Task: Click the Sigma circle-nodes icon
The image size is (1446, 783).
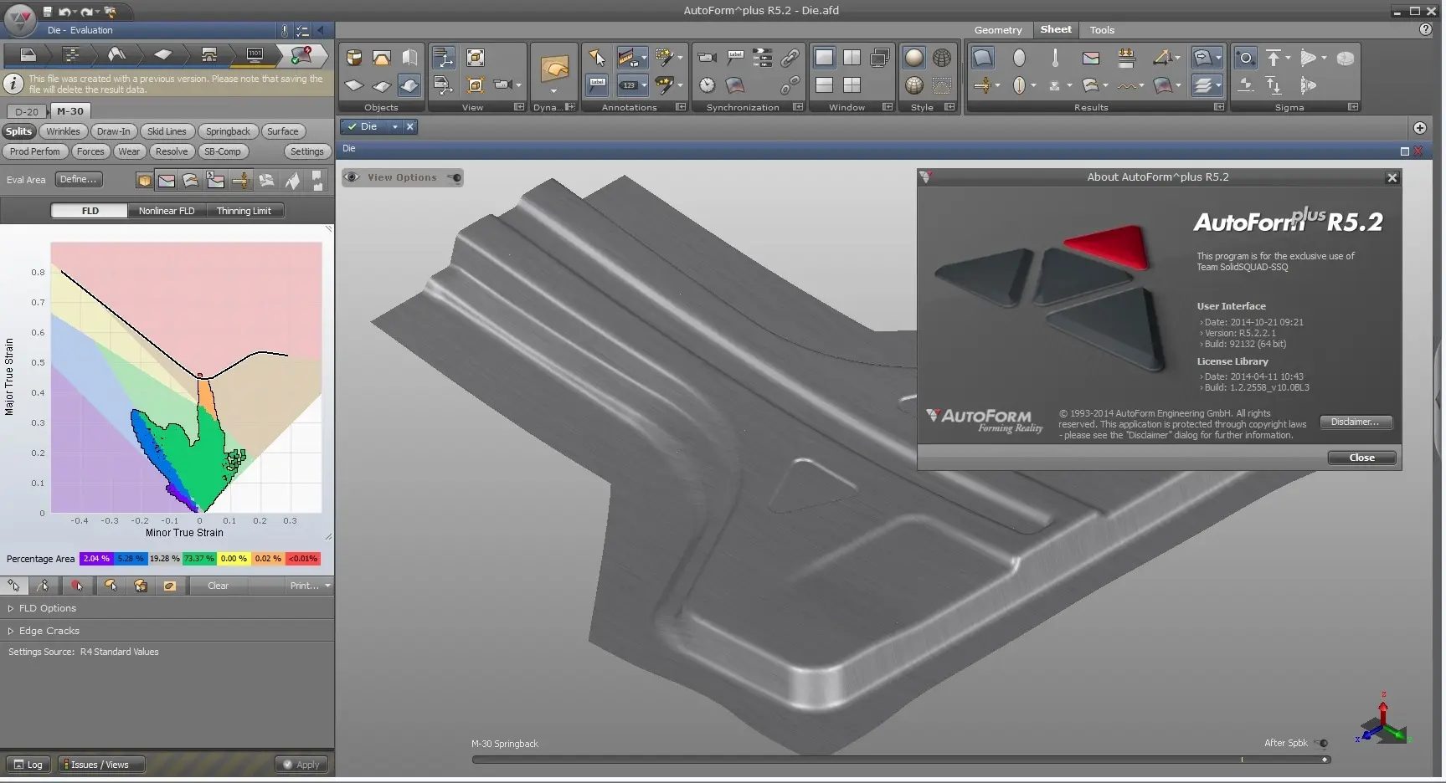Action: tap(1245, 58)
